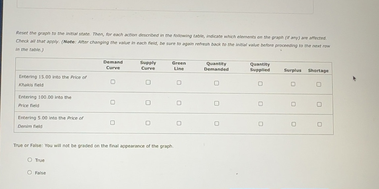This screenshot has height=189, width=379.
Task: Select the True radio button
Action: pos(30,160)
